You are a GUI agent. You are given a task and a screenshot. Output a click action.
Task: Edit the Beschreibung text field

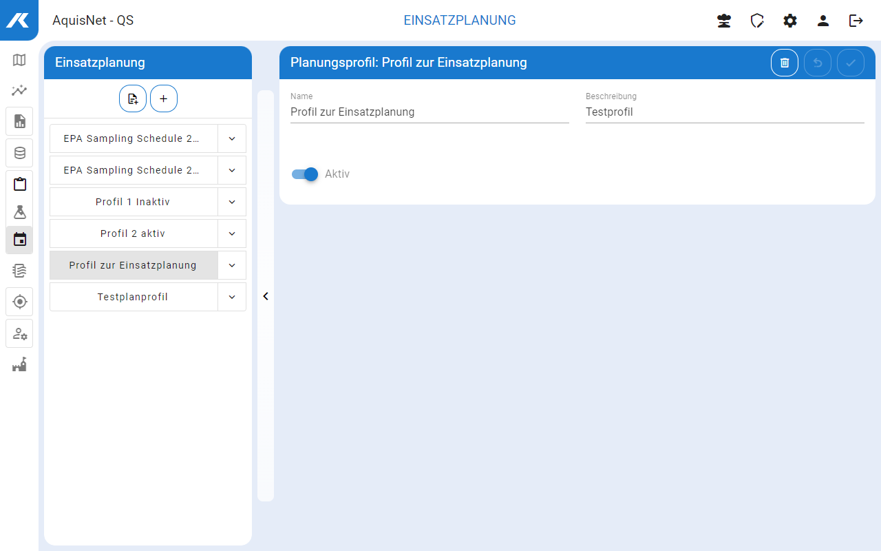724,112
